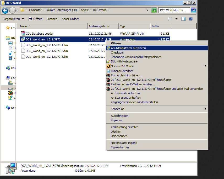Select file DCS_World_en_1.2.1.5970-1.bin
This screenshot has height=179, width=224.
pos(47,45)
